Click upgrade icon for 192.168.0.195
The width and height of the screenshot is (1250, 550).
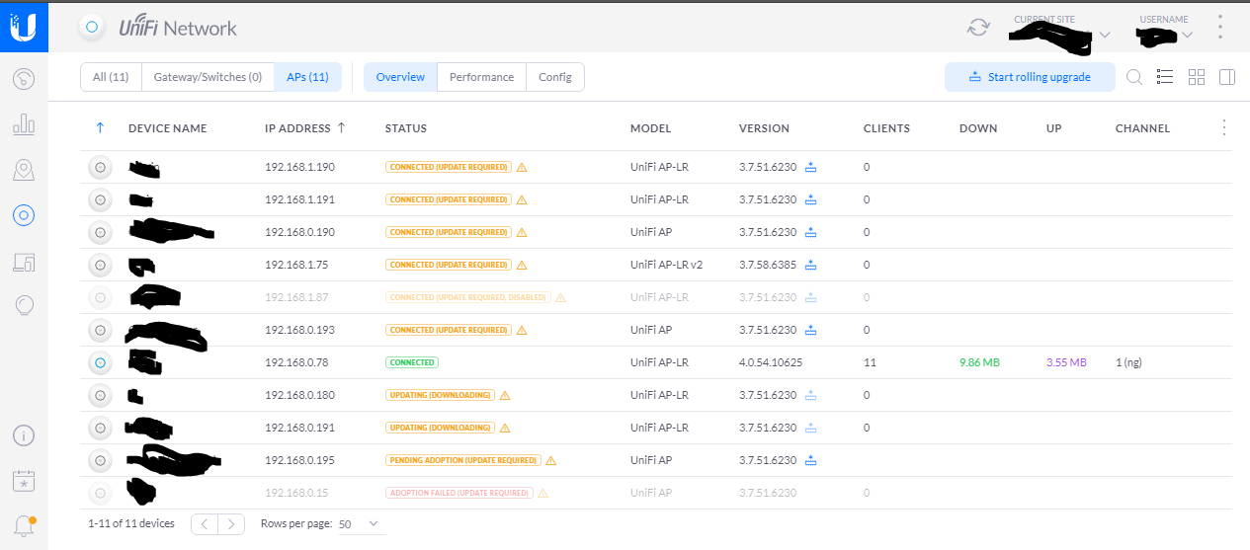click(x=811, y=460)
